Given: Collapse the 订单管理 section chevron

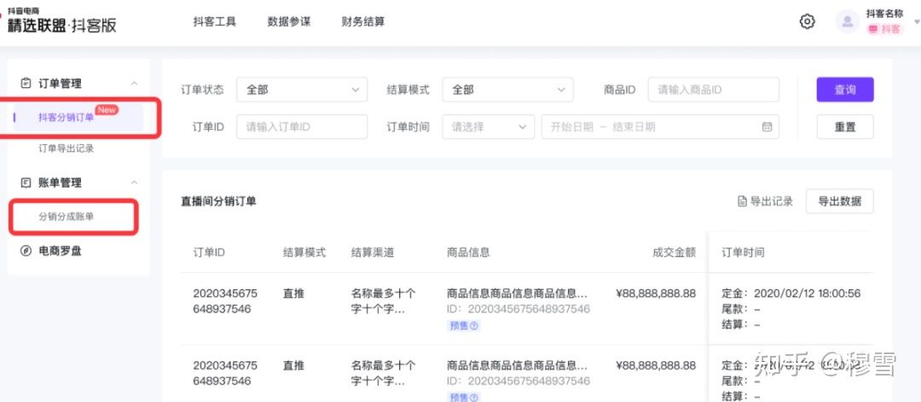Looking at the screenshot, I should click(x=134, y=84).
